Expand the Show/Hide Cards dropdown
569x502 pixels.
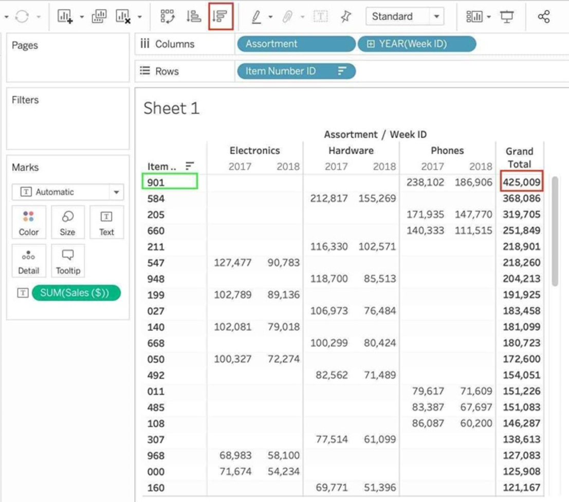[478, 16]
